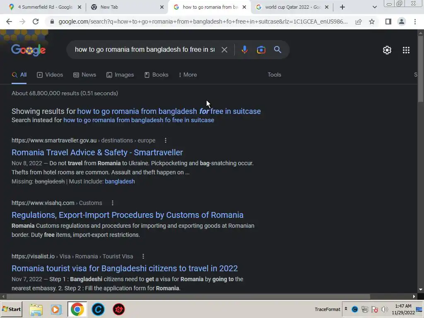Viewport: 424px width, 318px height.
Task: Open options for the visahq.com result
Action: pos(113,203)
